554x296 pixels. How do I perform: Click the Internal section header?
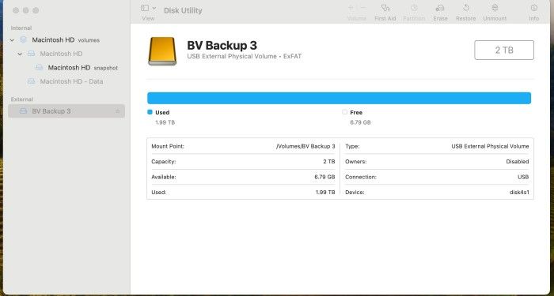pos(21,28)
